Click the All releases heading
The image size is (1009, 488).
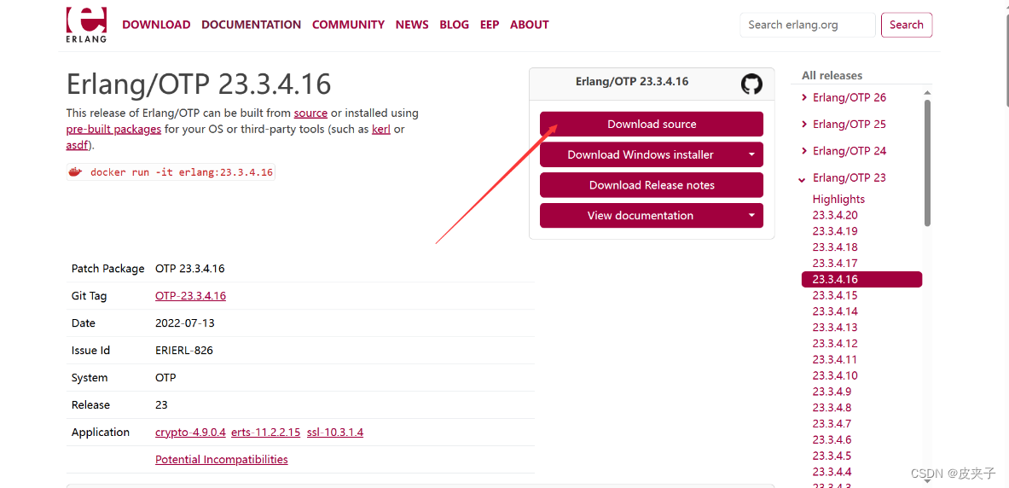point(832,75)
